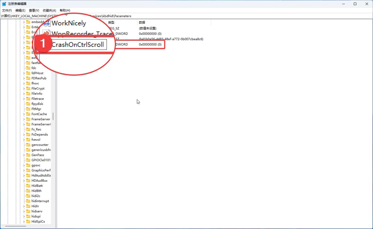This screenshot has height=229, width=373.
Task: Click the tree pane vertical scrollbar thumb
Action: pos(53,116)
